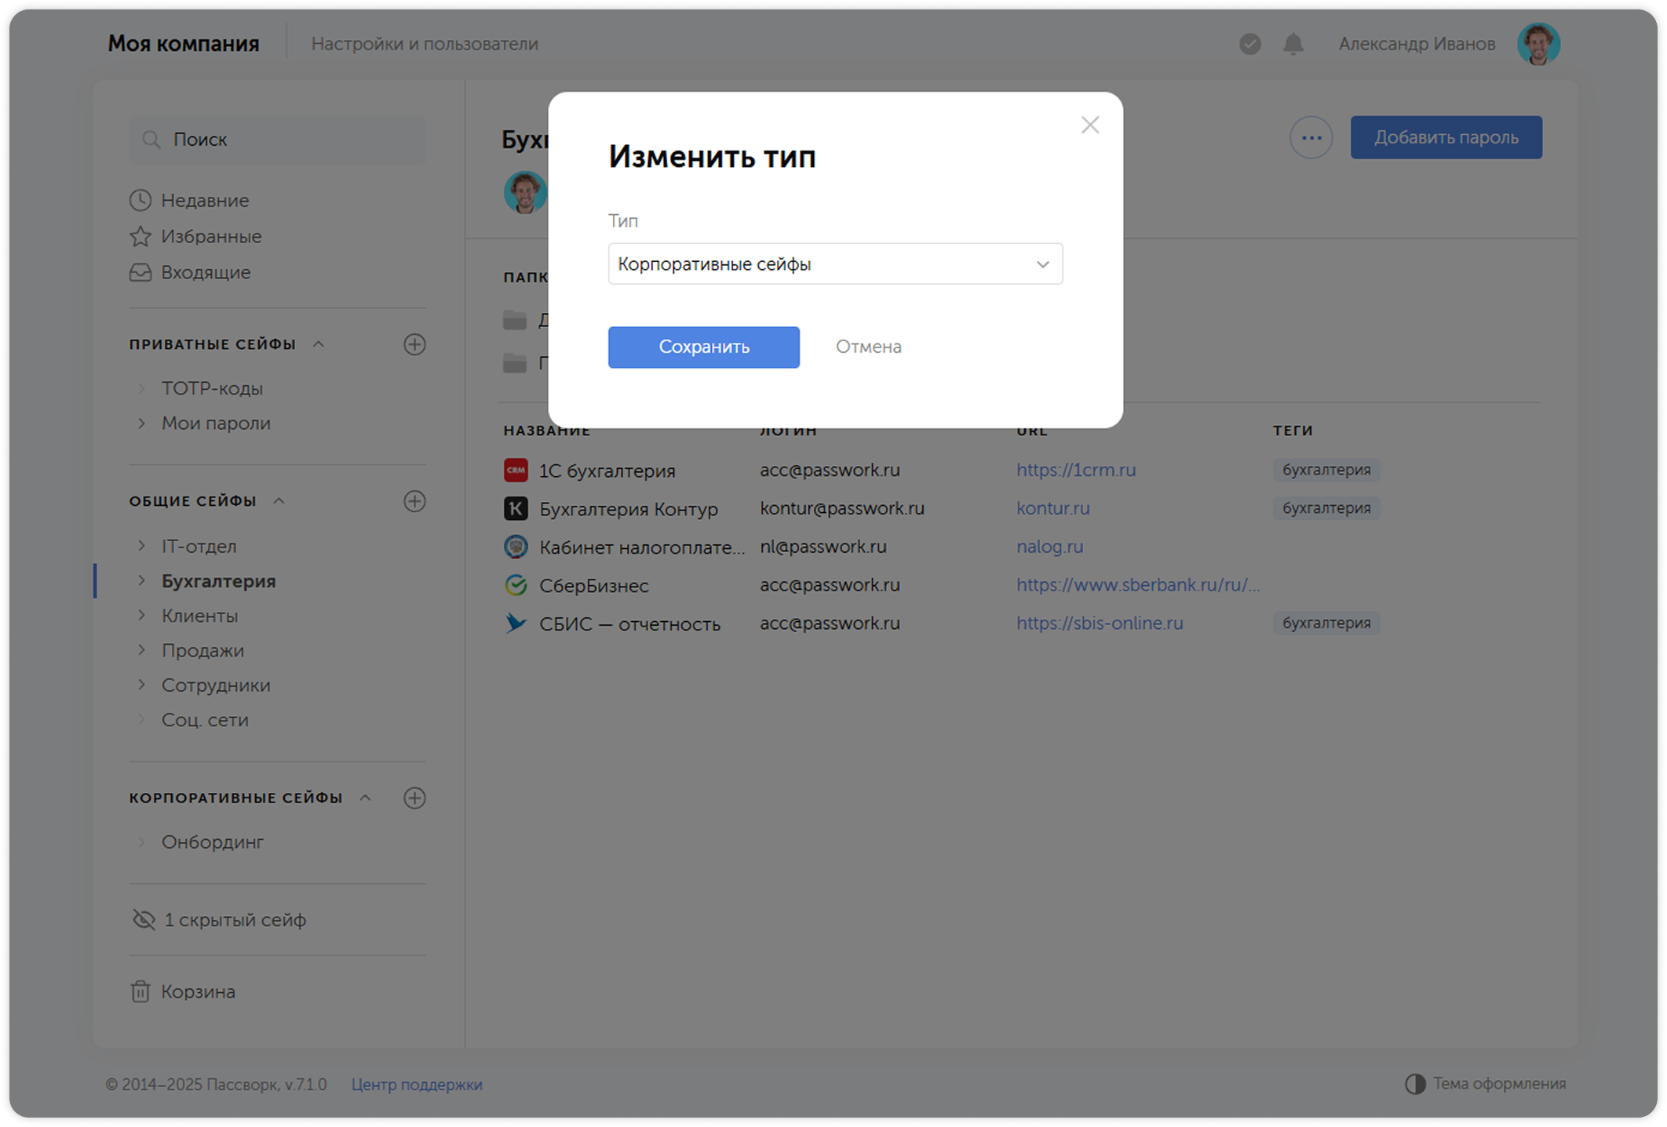Image resolution: width=1667 pixels, height=1127 pixels.
Task: Click the Добавить пароль button
Action: tap(1446, 138)
